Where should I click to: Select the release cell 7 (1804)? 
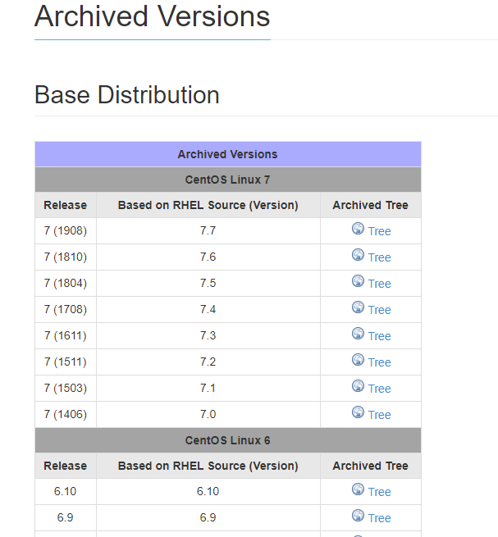(x=66, y=283)
